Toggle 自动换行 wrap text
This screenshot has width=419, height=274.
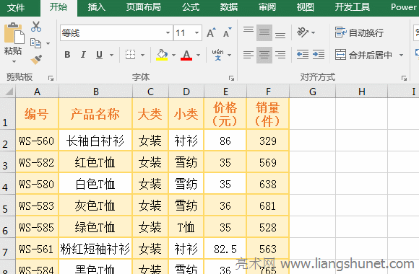(x=360, y=33)
